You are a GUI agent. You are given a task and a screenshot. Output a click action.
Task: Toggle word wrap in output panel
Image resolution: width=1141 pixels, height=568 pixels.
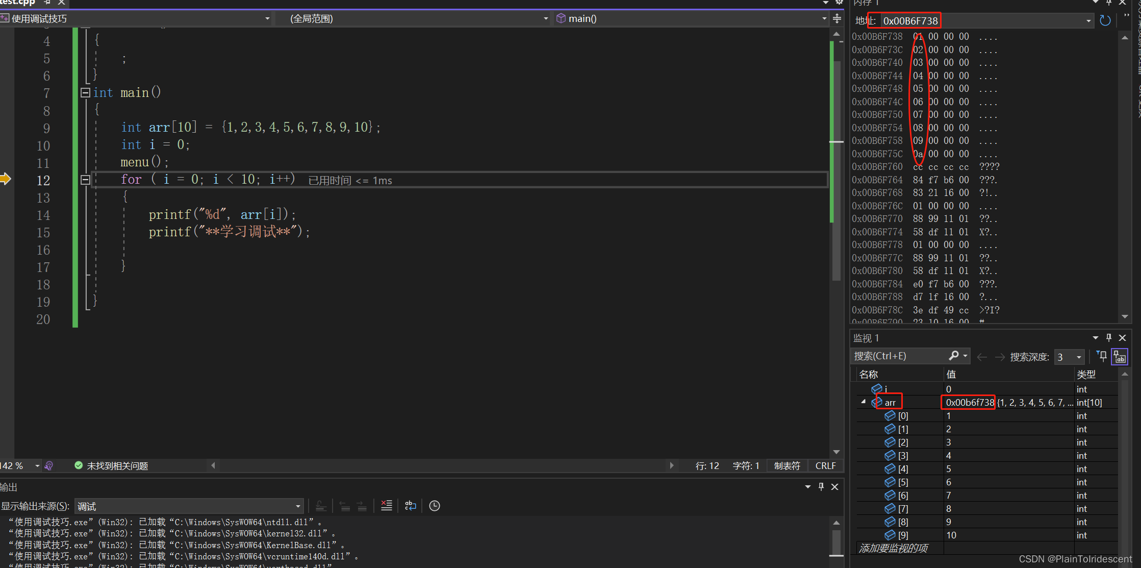pyautogui.click(x=411, y=506)
